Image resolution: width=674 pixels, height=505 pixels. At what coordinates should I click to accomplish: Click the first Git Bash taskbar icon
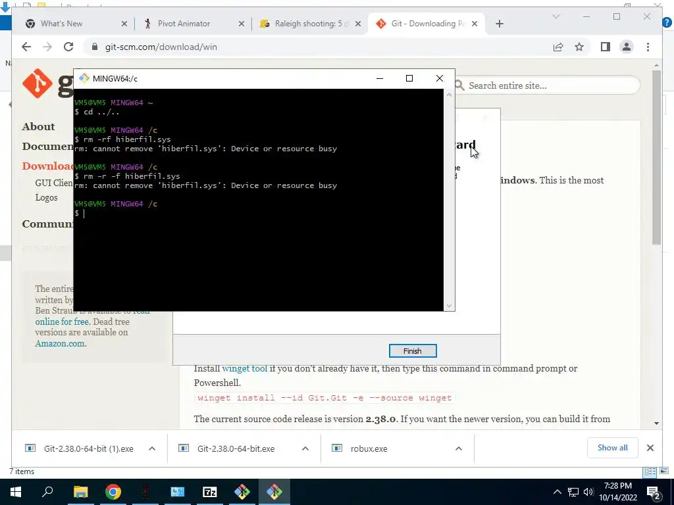pyautogui.click(x=242, y=492)
